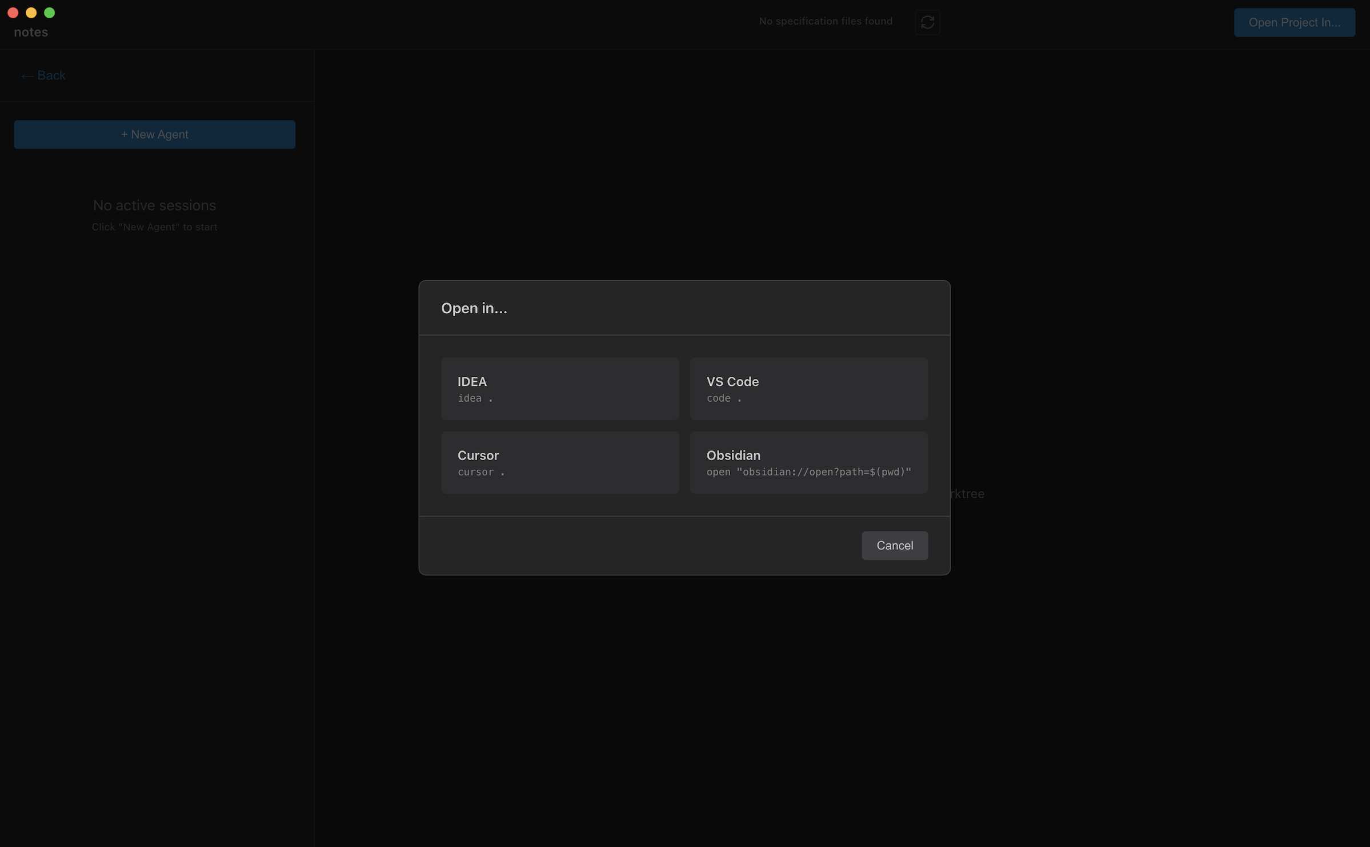Click 'No specification files found' text

826,21
